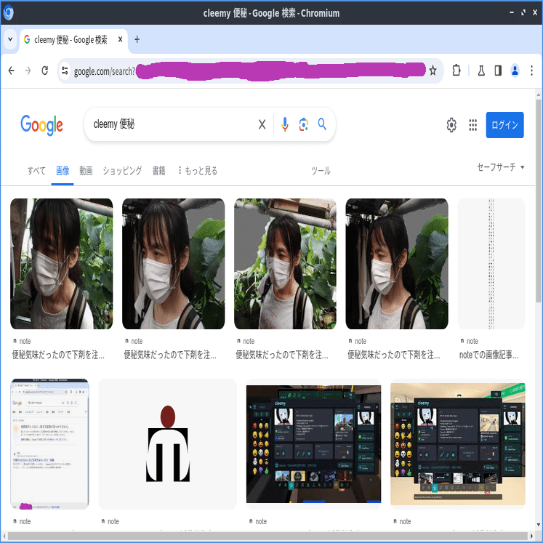The image size is (543, 543).
Task: Open the Chromium profile avatar
Action: [515, 71]
